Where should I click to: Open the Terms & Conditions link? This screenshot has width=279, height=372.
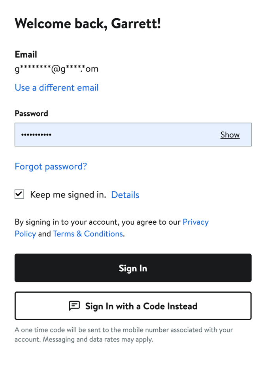tap(88, 234)
